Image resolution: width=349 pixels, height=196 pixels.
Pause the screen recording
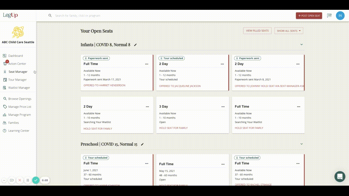click(x=28, y=180)
